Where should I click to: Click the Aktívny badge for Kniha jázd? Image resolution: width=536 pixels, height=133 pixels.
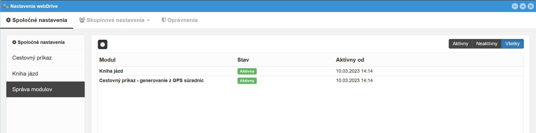point(247,71)
